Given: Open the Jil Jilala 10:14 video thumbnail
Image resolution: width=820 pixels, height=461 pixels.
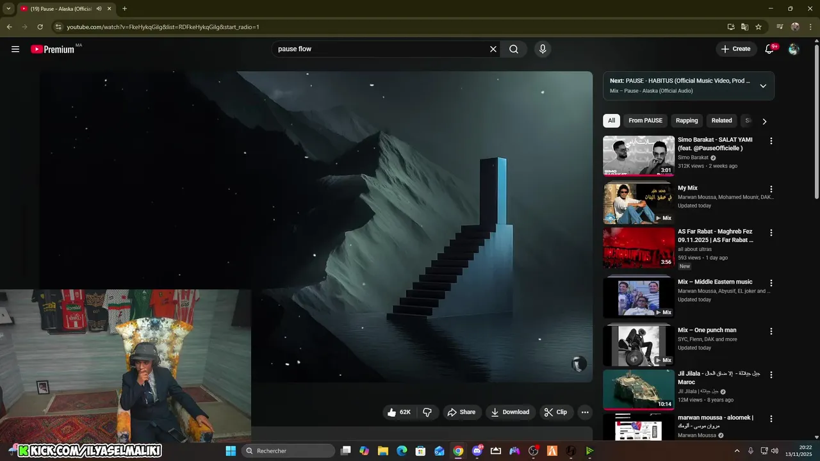Looking at the screenshot, I should click(x=639, y=389).
